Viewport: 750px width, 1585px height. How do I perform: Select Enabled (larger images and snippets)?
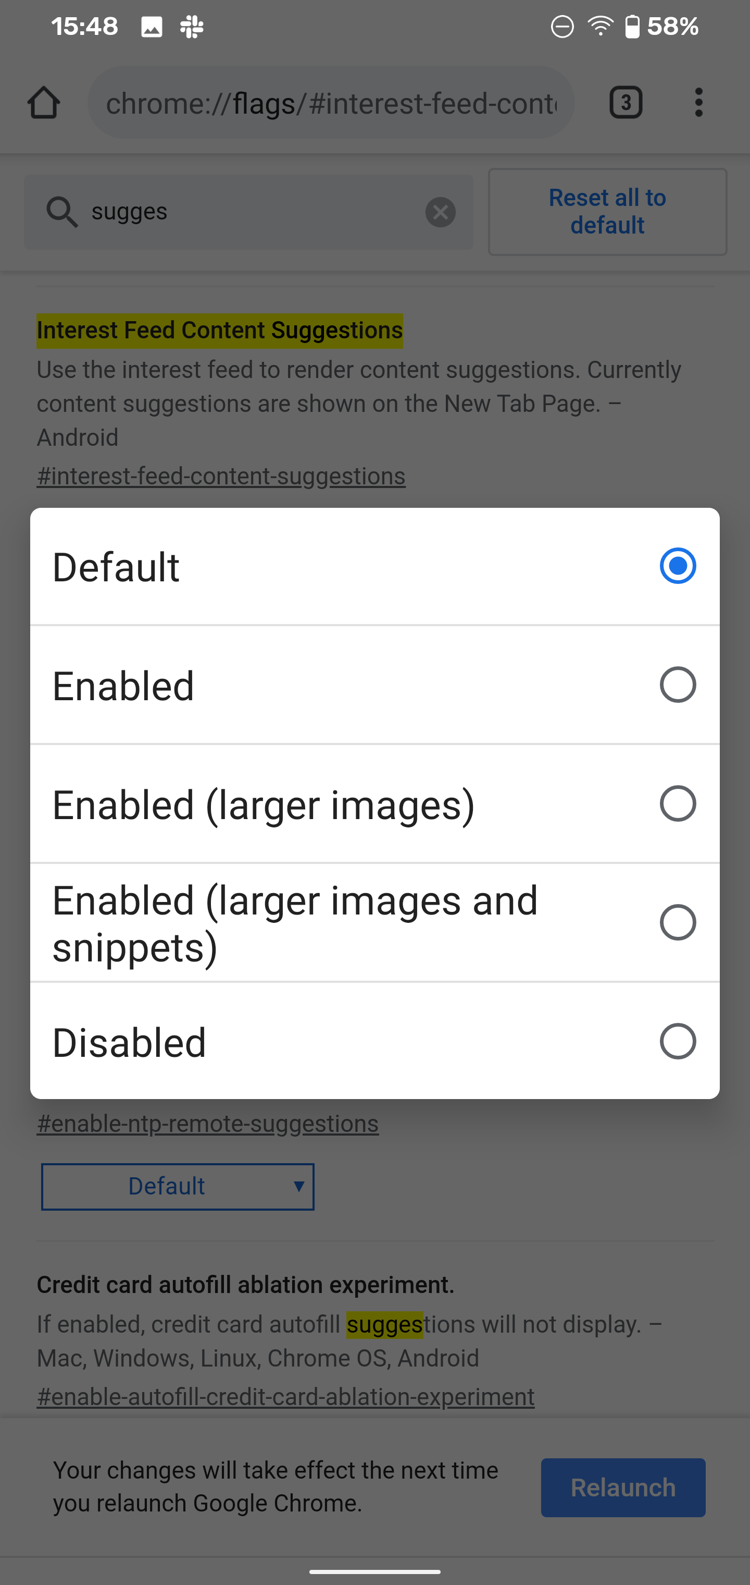pos(375,922)
